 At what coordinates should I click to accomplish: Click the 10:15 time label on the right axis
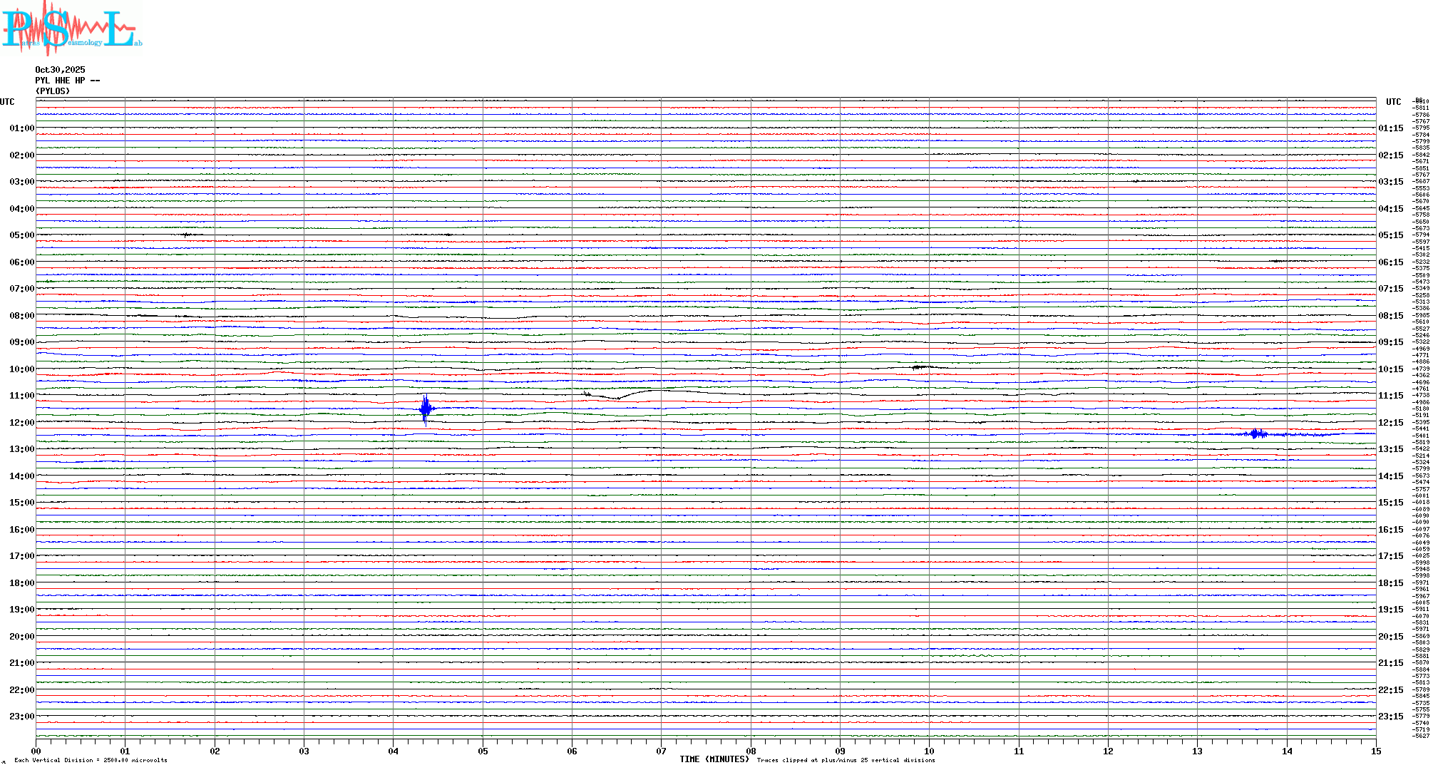tap(1390, 369)
